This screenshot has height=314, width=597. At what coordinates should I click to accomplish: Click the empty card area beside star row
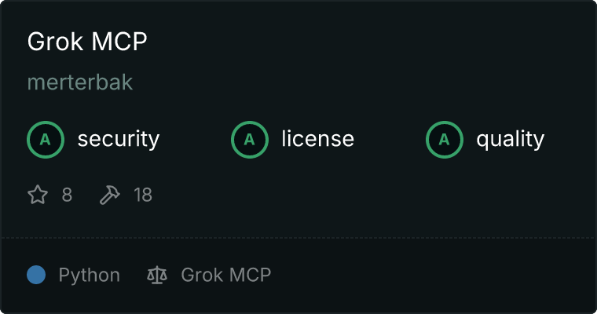tap(373, 195)
